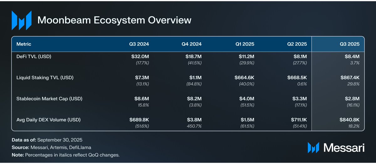Click the Moonbeam Ecosystem Overview title
This screenshot has width=376, height=164.
[x=114, y=20]
